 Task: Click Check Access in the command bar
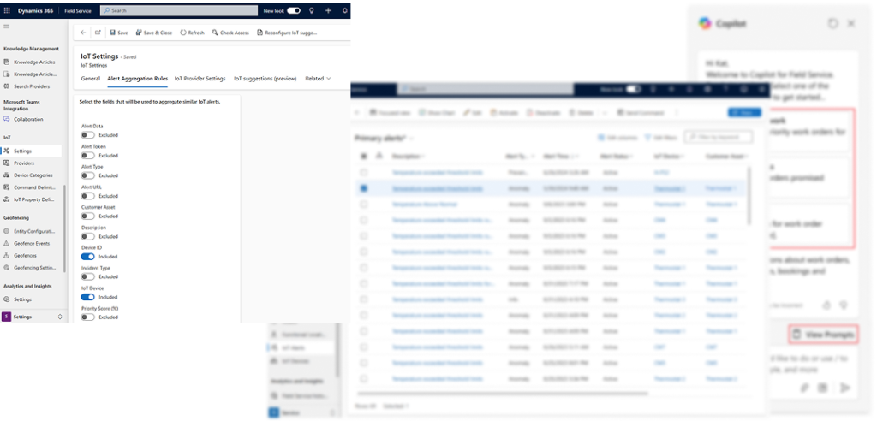click(230, 33)
